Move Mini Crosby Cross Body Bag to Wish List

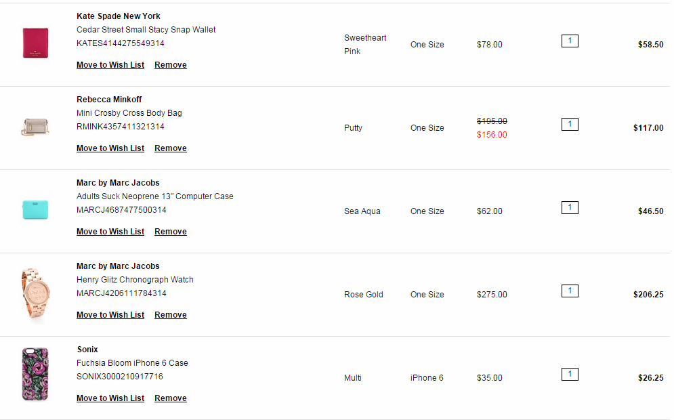[110, 148]
